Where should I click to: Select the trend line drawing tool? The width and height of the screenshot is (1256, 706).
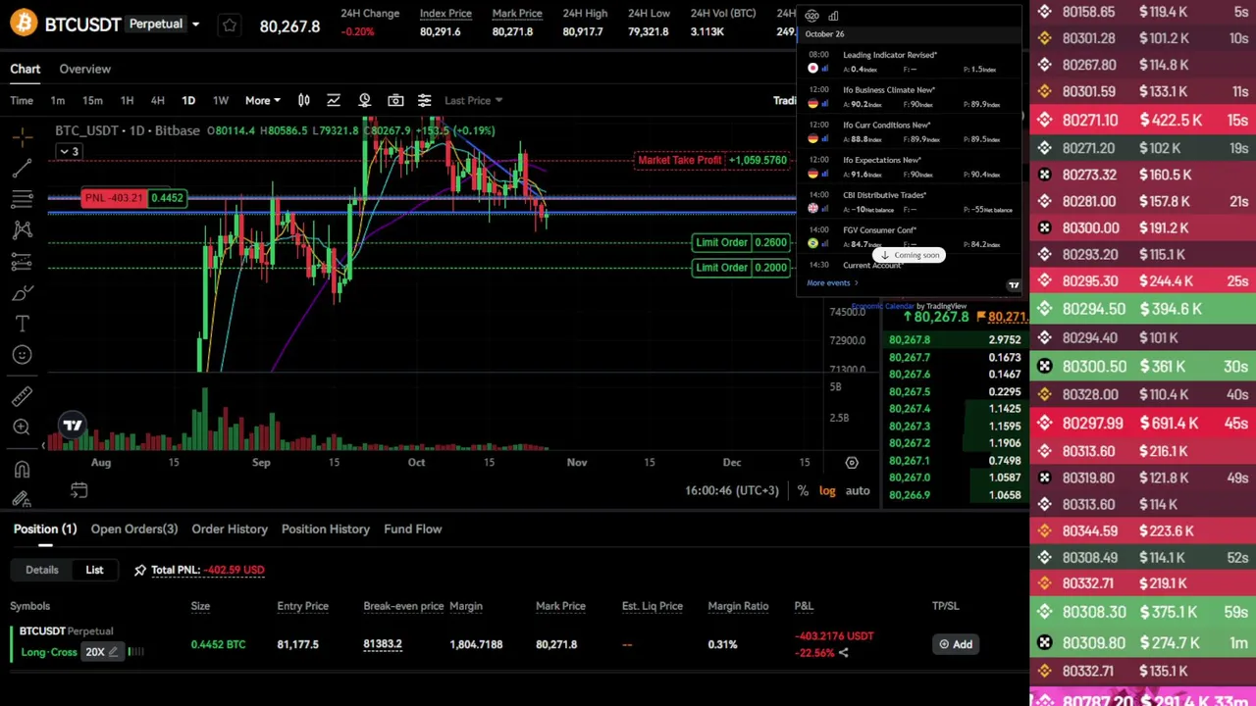click(x=23, y=168)
